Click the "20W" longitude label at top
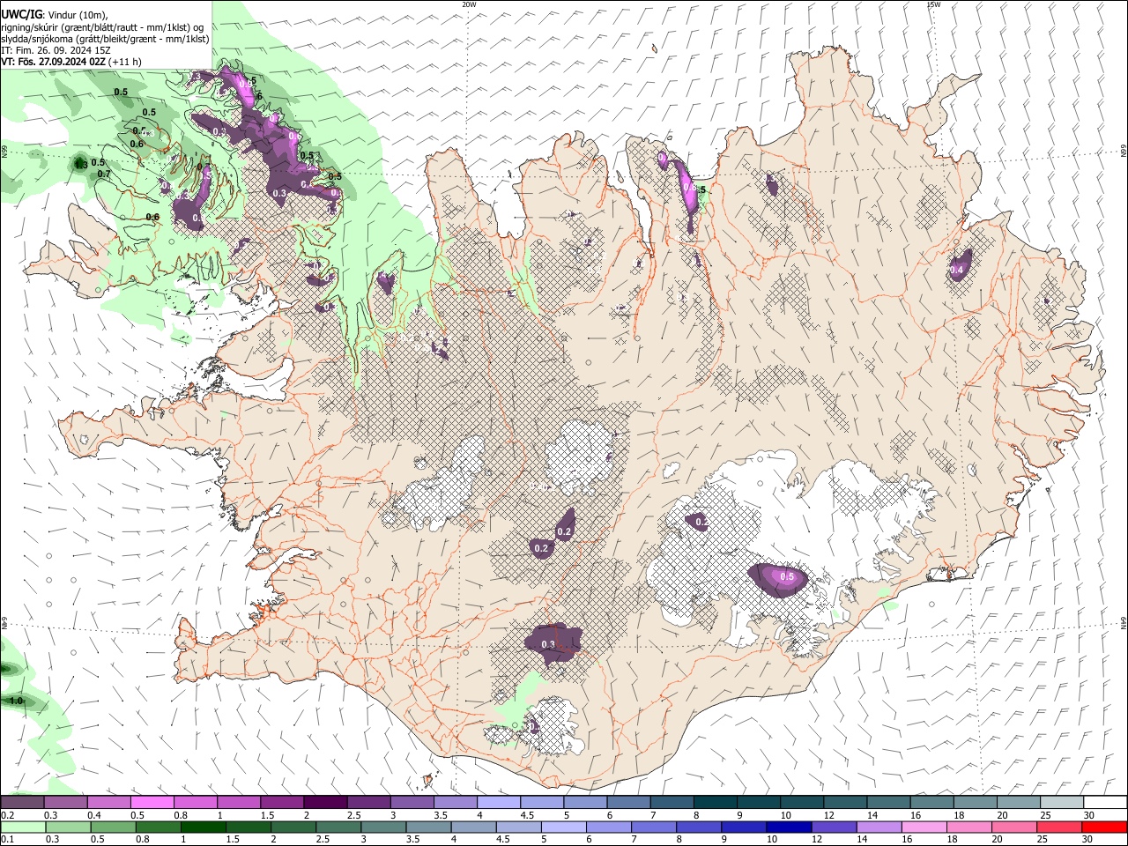This screenshot has height=846, width=1128. pos(469,4)
